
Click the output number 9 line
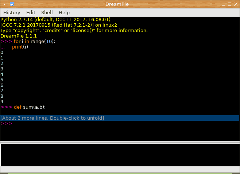point(2,102)
